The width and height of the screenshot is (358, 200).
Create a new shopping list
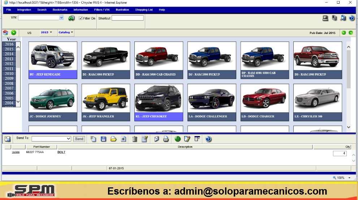click(x=93, y=139)
